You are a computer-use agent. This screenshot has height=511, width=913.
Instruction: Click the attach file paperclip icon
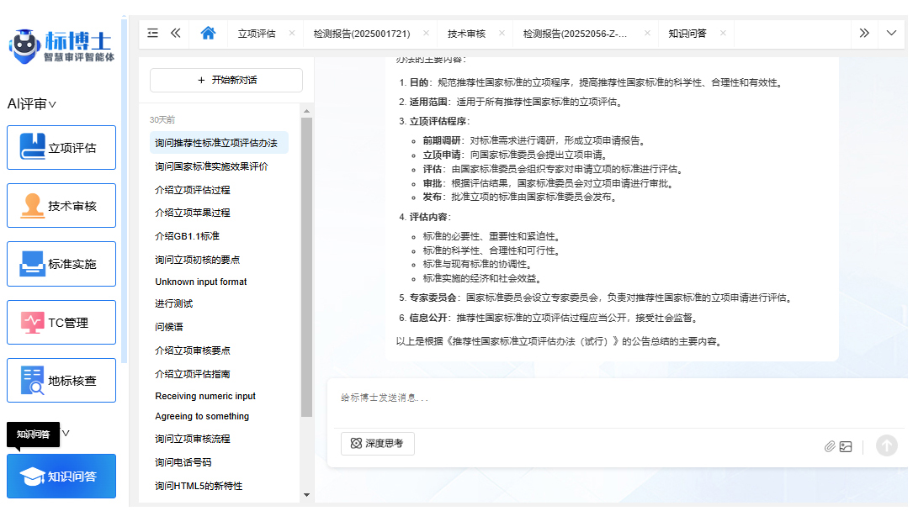[x=830, y=446]
